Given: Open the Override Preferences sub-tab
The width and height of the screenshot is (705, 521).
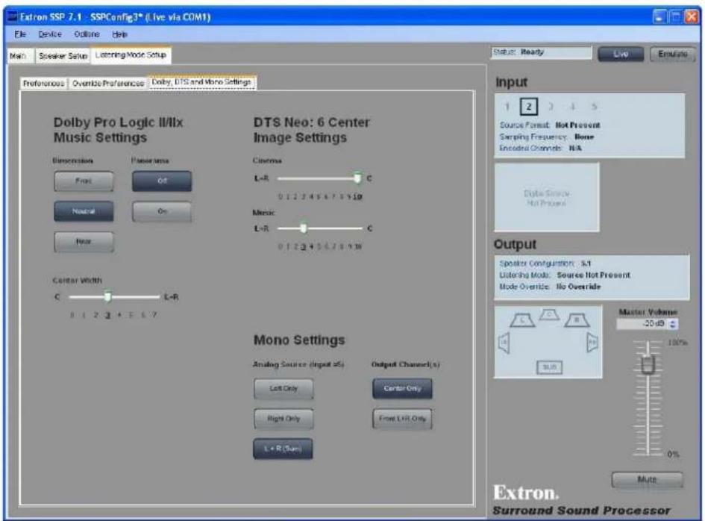Looking at the screenshot, I should point(108,84).
